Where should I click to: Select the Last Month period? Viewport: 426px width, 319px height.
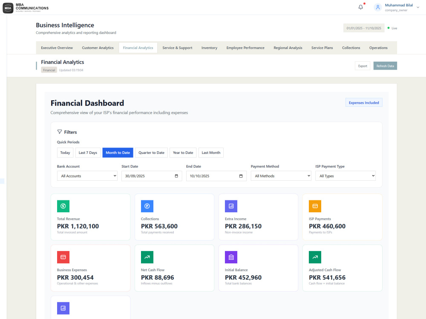pyautogui.click(x=211, y=153)
